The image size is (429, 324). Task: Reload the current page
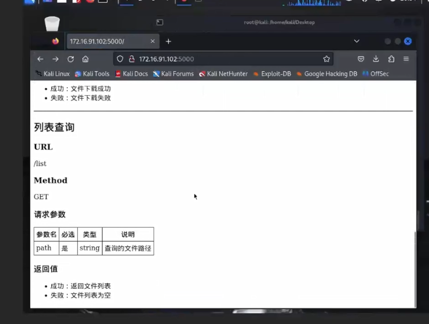pyautogui.click(x=70, y=59)
